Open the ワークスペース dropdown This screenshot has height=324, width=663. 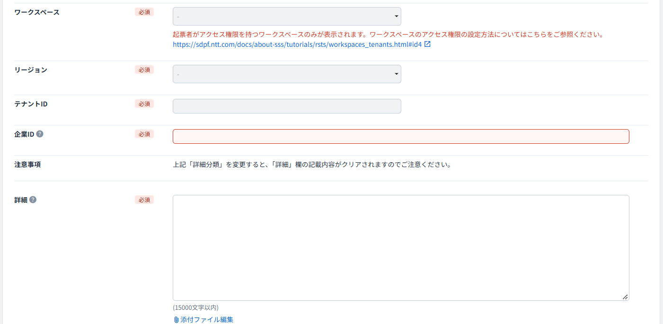tap(287, 17)
